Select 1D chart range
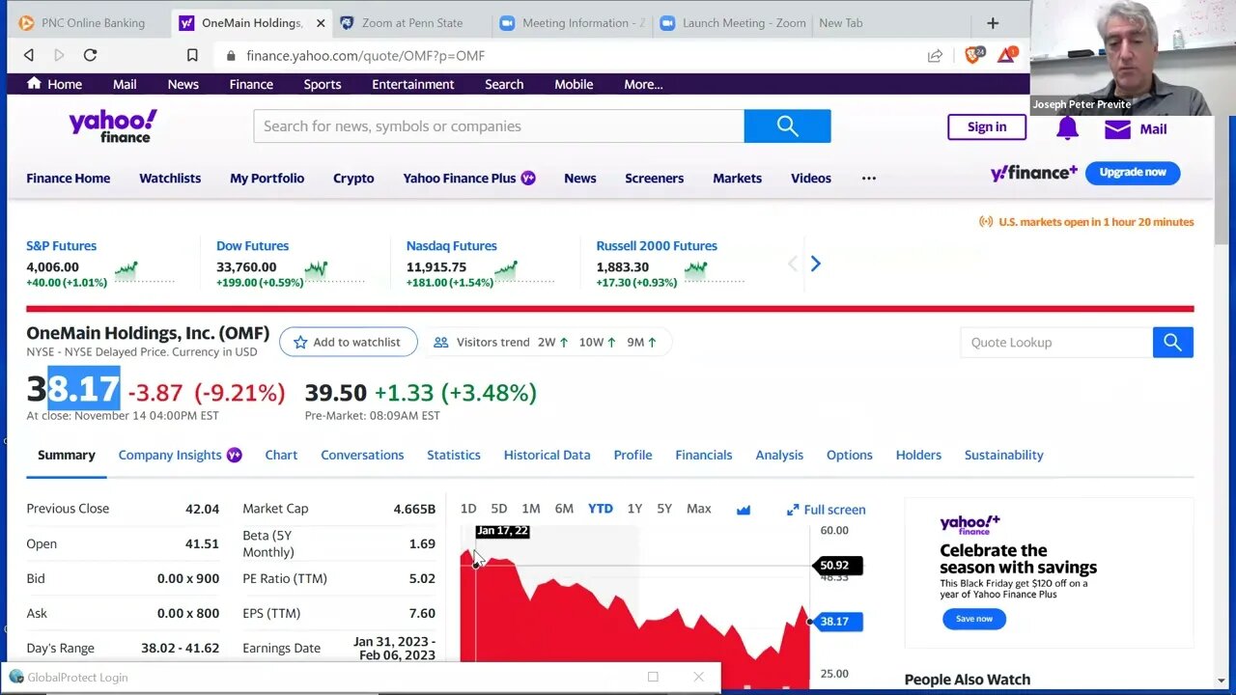 pyautogui.click(x=468, y=509)
